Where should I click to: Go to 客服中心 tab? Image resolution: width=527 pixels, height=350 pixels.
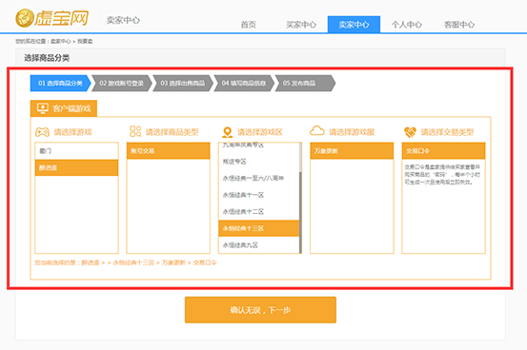[x=459, y=25]
